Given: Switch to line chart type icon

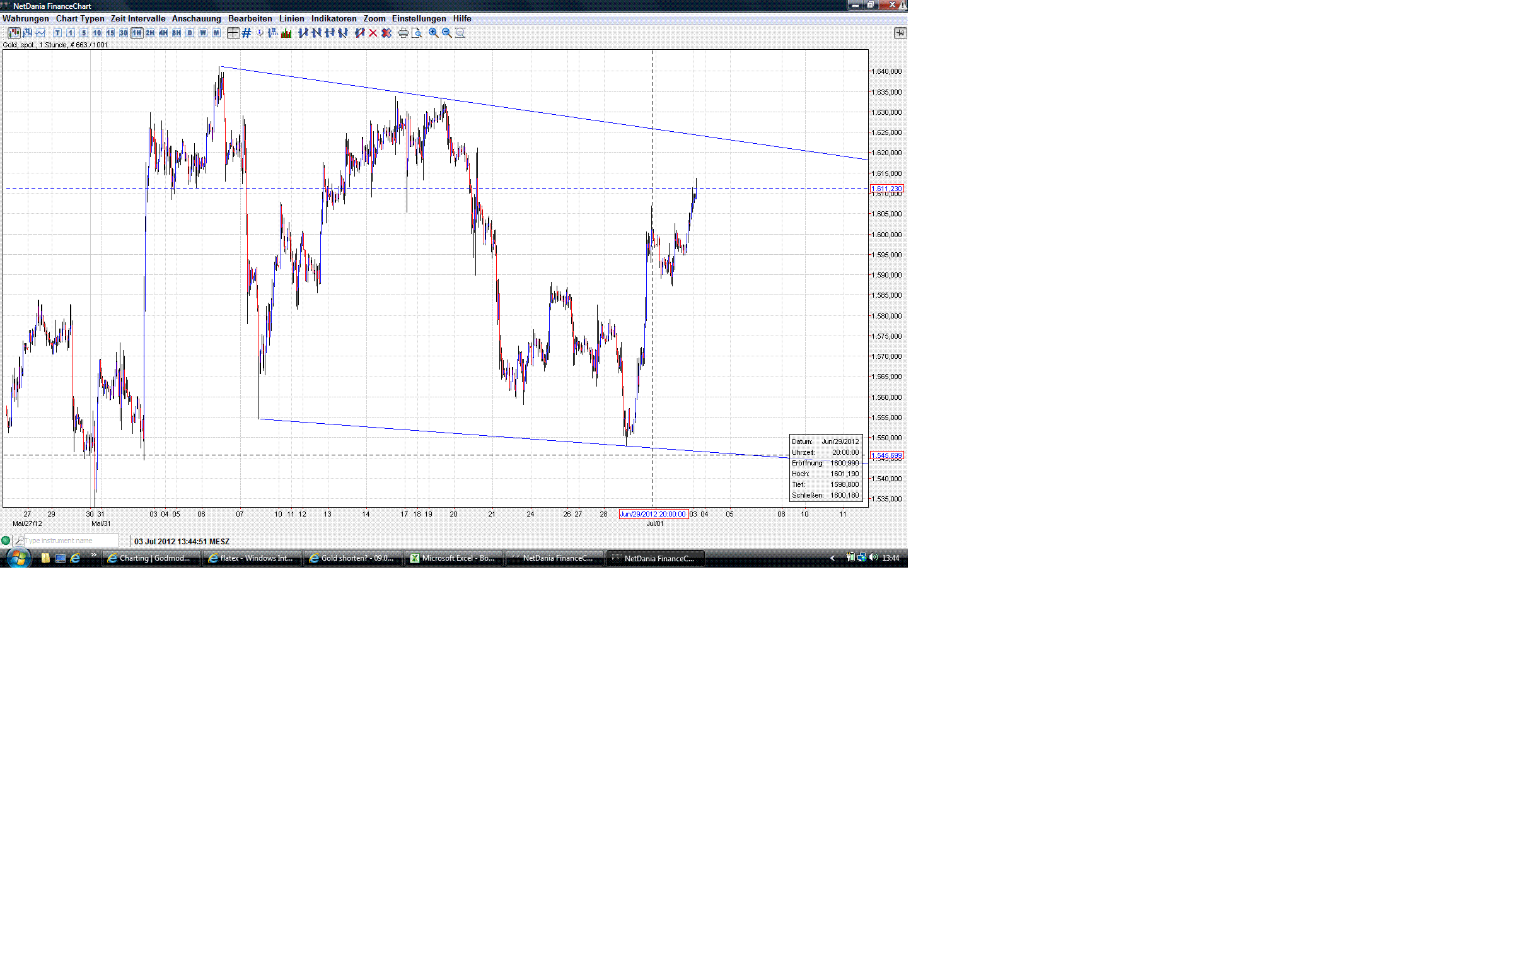Looking at the screenshot, I should coord(40,33).
